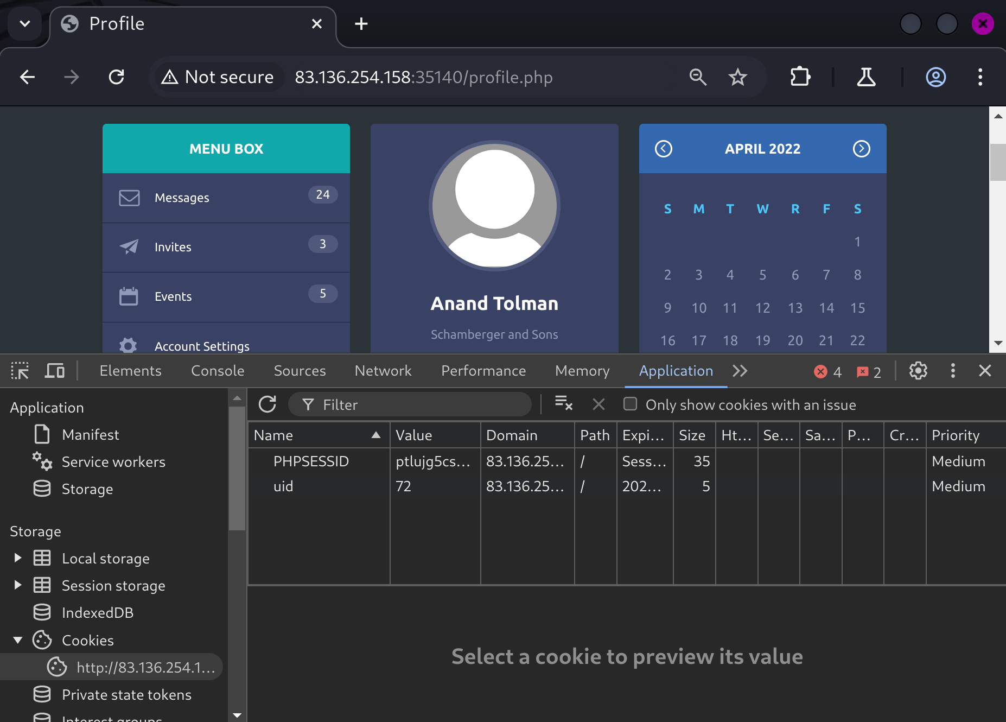Collapse the Cookies tree node

(17, 640)
